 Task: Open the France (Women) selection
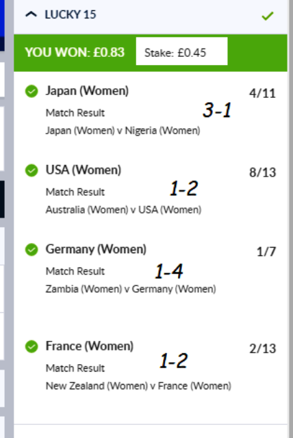coord(90,346)
